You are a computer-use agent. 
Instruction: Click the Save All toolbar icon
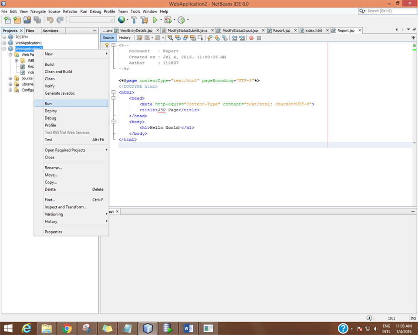tap(37, 20)
